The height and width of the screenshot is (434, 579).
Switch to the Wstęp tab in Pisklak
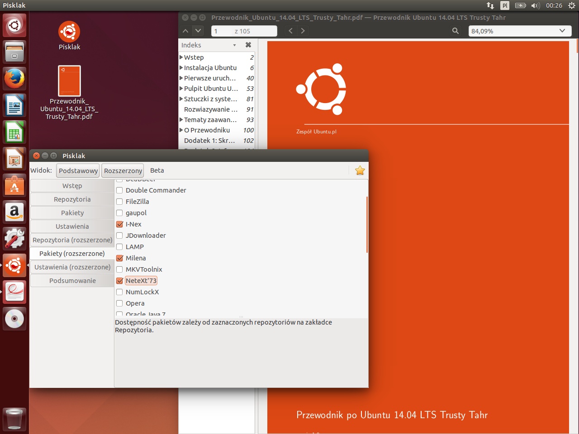(x=72, y=186)
